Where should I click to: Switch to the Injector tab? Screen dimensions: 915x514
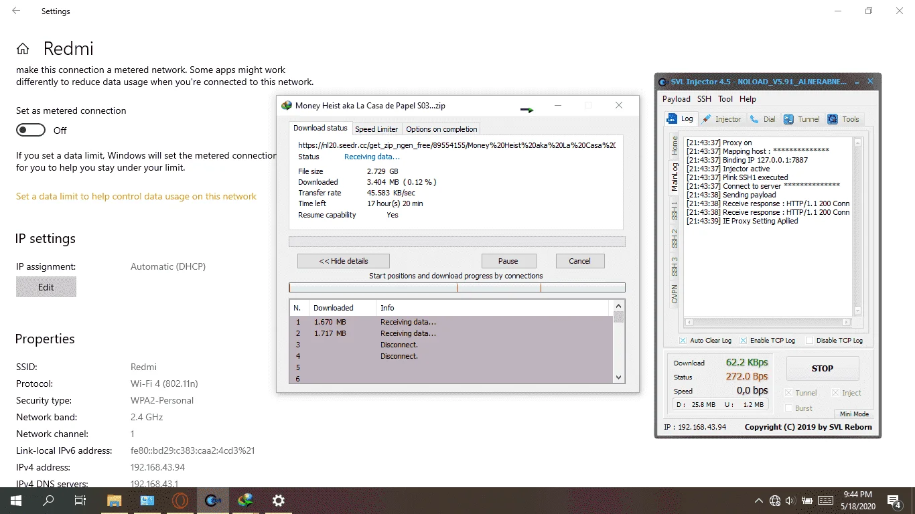(721, 119)
